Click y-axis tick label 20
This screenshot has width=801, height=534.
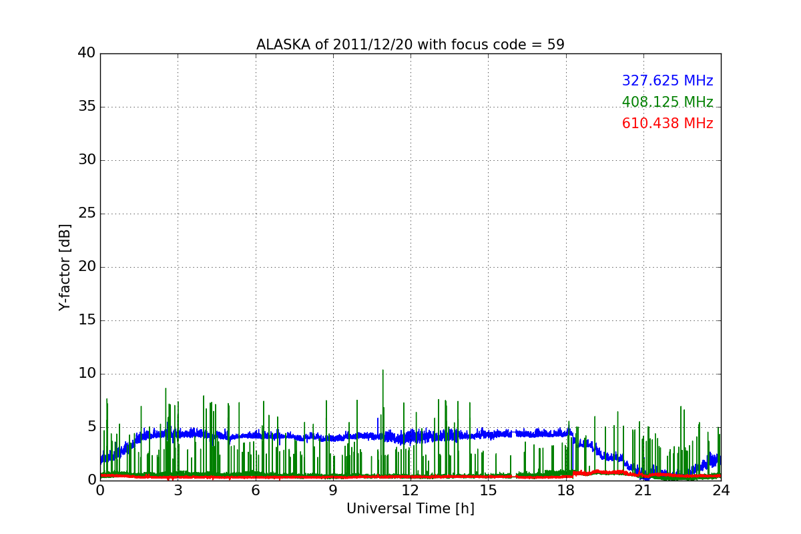coord(87,267)
